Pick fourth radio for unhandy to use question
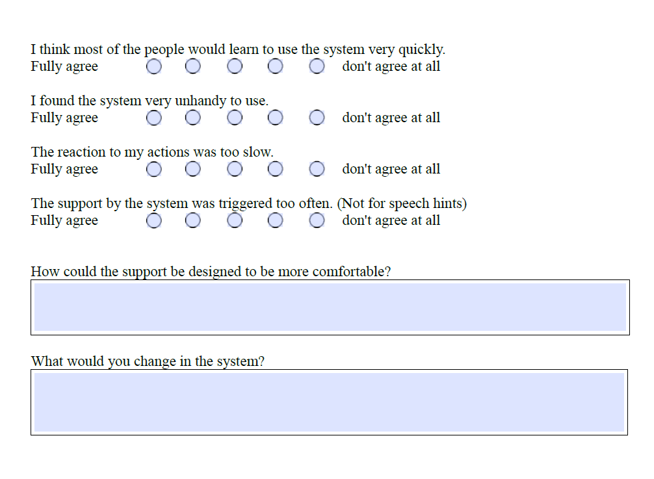The width and height of the screenshot is (654, 479). 275,118
